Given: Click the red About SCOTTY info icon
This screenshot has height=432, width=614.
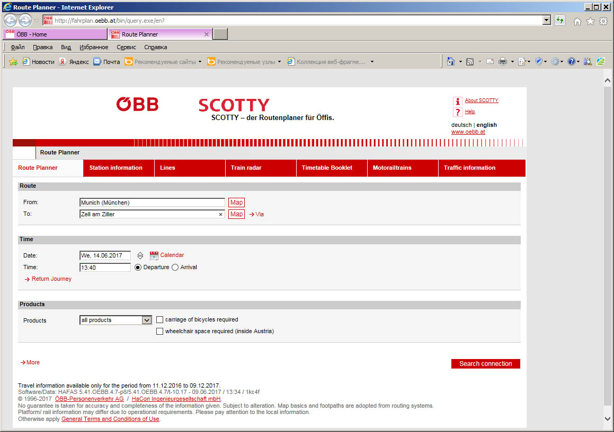Looking at the screenshot, I should click(x=457, y=101).
